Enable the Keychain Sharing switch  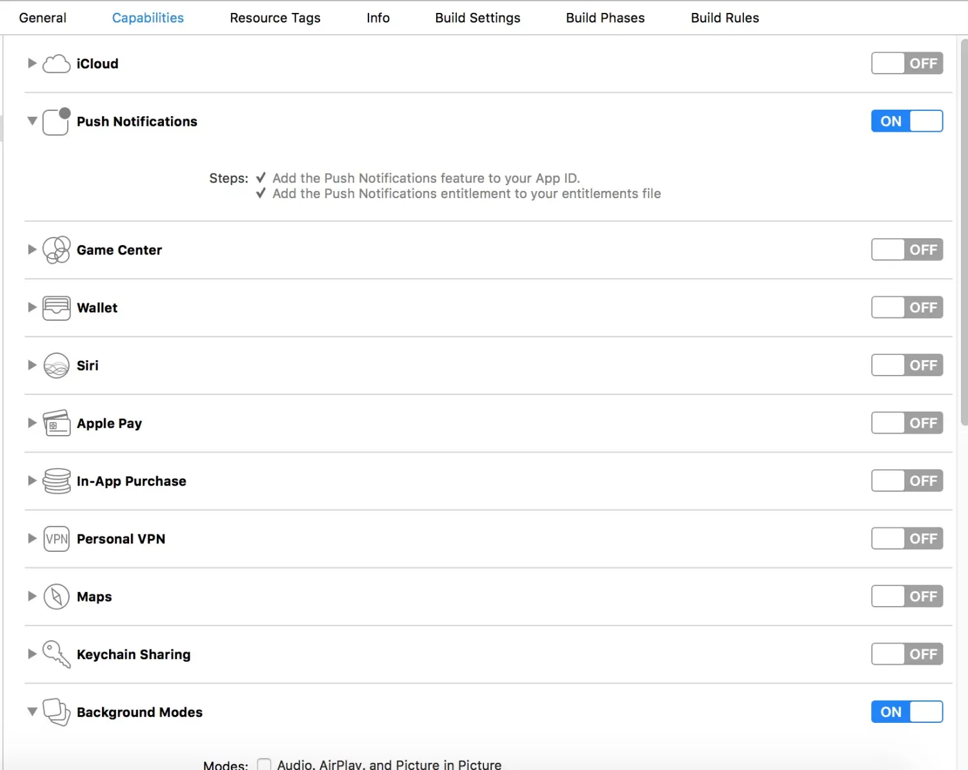pos(907,654)
